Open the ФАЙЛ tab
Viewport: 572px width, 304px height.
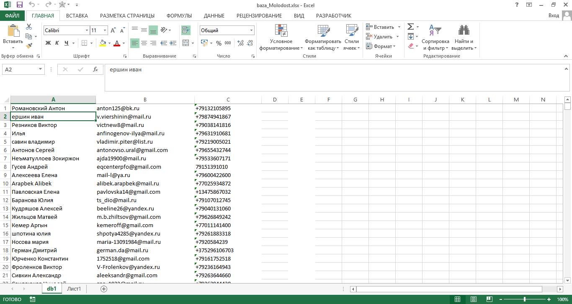point(13,15)
